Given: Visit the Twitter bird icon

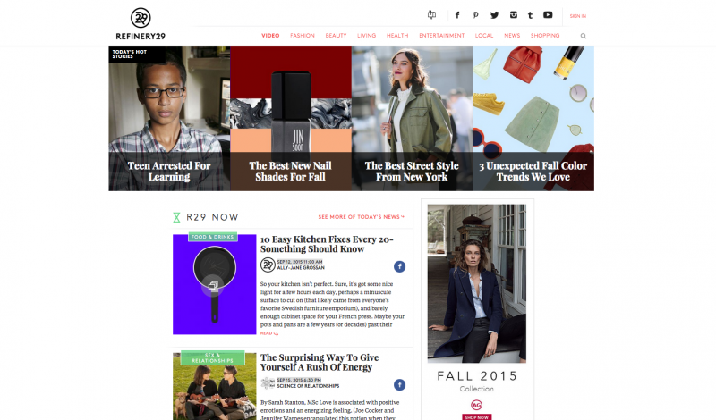Looking at the screenshot, I should click(x=495, y=15).
